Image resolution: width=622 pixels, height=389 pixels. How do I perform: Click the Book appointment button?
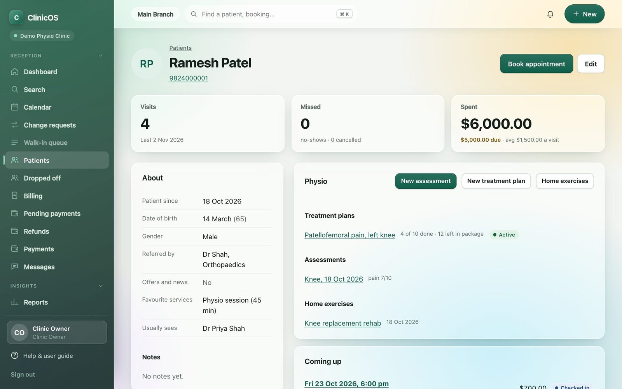[x=536, y=64]
